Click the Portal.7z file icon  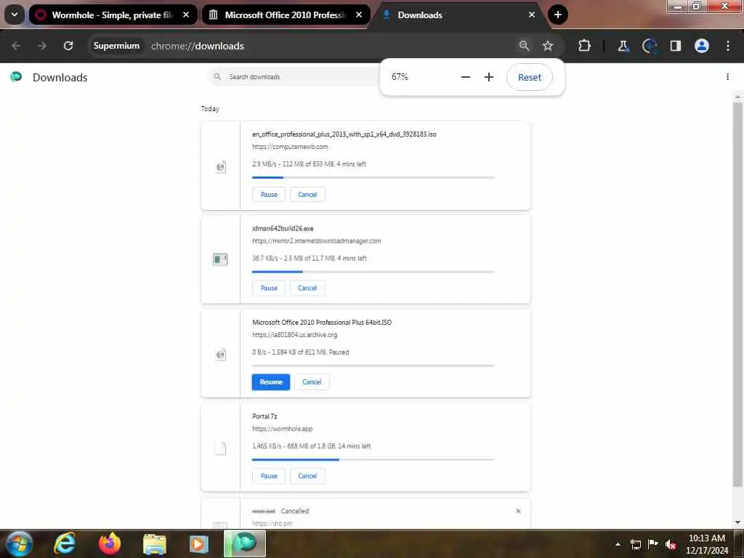tap(221, 448)
